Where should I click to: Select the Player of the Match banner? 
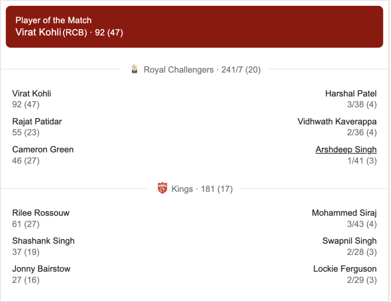194,27
